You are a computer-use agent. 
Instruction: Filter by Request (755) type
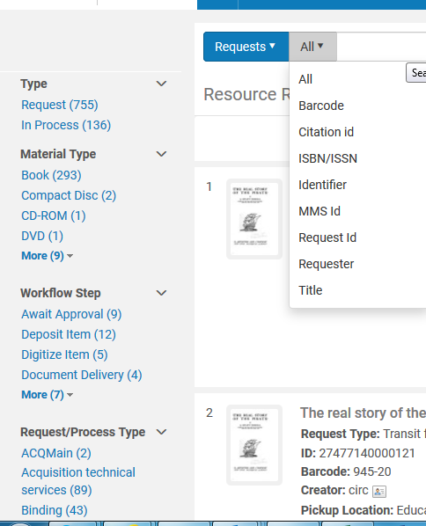pyautogui.click(x=60, y=105)
